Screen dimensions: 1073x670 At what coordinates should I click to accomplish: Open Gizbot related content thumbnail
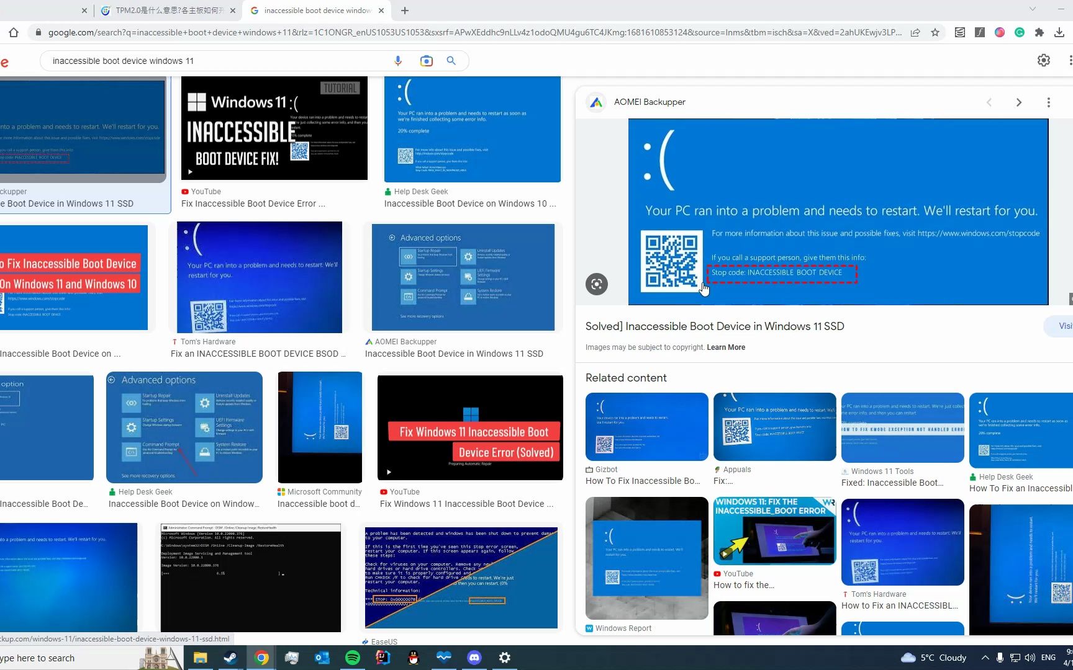[646, 427]
